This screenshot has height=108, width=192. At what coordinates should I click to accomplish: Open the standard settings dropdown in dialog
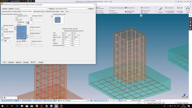[x=31, y=9]
